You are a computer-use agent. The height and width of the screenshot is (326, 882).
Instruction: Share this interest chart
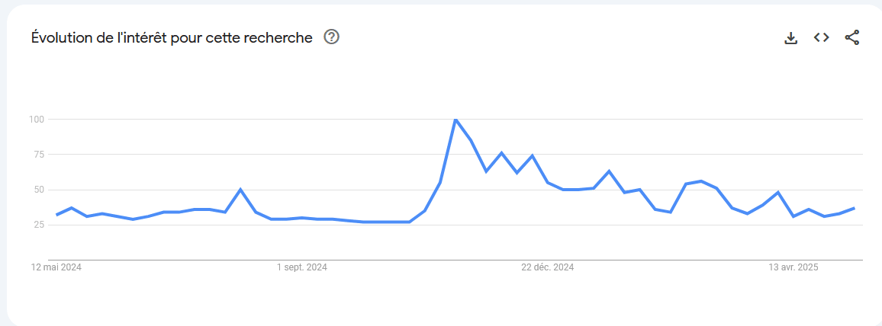click(x=852, y=37)
